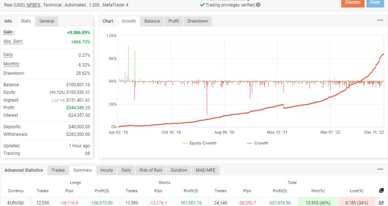
Task: Click the underlined Abs. Gain label
Action: 13,42
